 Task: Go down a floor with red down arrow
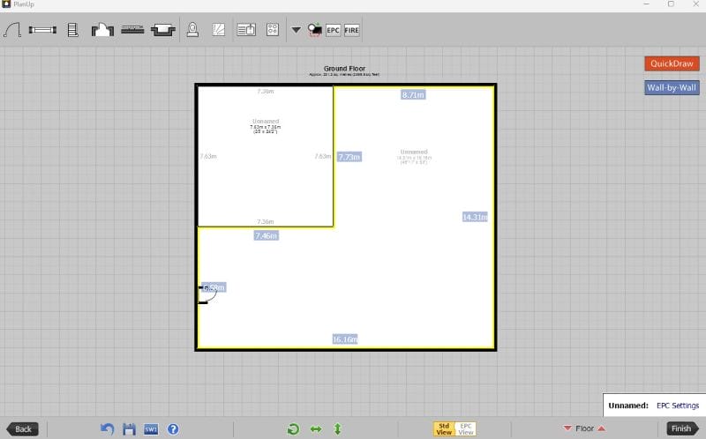click(567, 428)
